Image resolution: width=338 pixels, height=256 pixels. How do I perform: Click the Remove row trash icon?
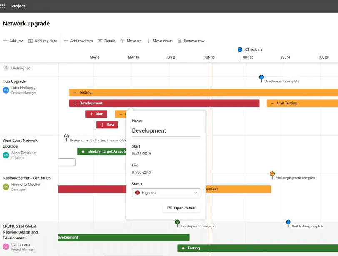179,41
